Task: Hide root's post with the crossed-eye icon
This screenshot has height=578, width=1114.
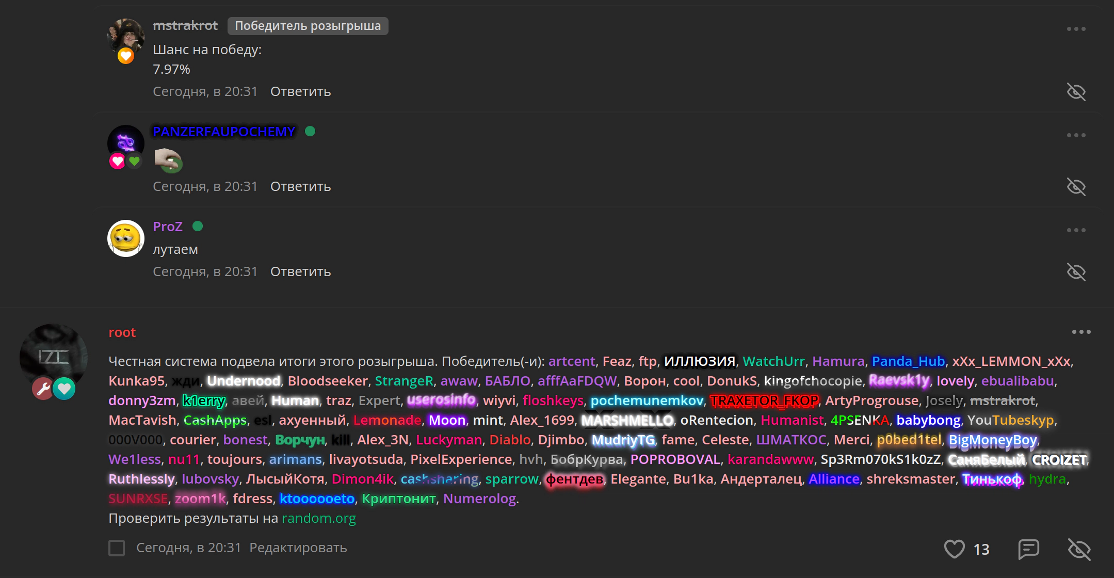Action: pyautogui.click(x=1079, y=549)
